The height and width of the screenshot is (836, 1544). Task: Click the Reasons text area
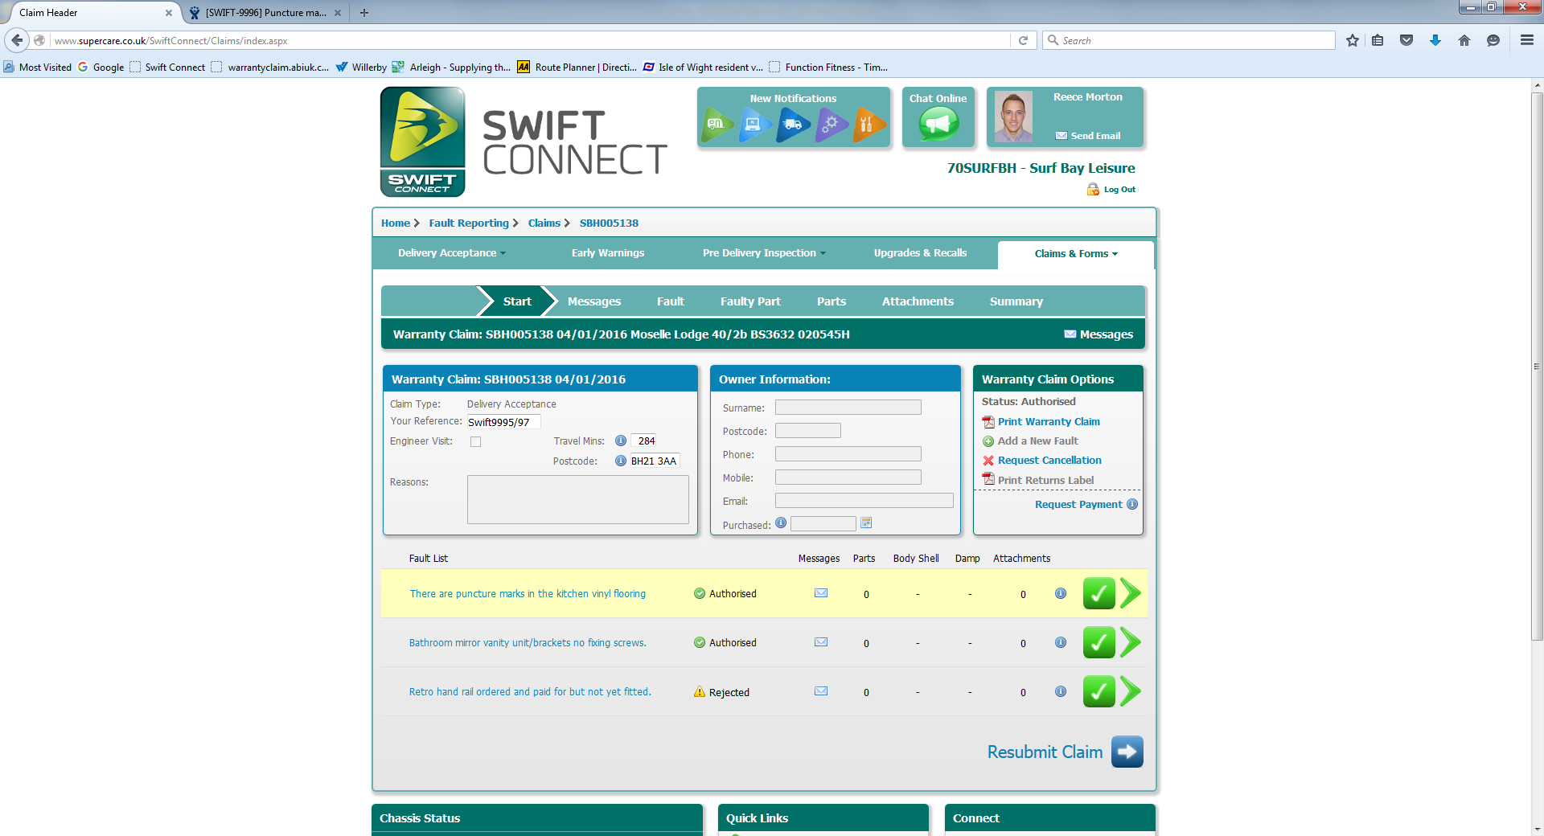577,499
